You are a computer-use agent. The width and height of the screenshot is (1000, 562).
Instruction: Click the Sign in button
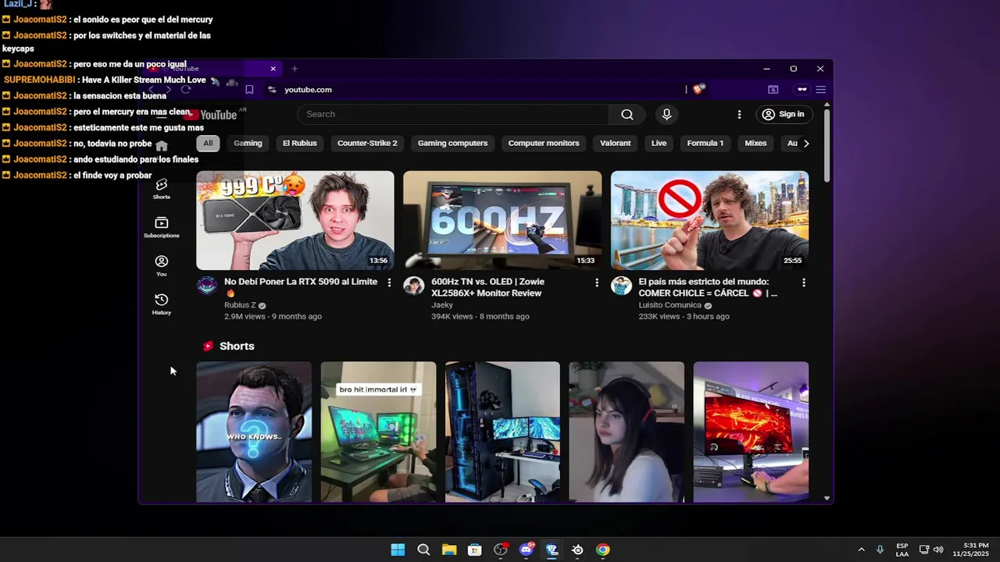click(x=783, y=114)
